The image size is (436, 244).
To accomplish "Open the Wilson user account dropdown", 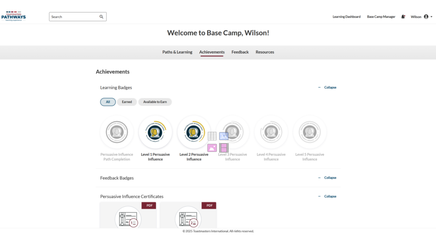I will click(x=421, y=17).
